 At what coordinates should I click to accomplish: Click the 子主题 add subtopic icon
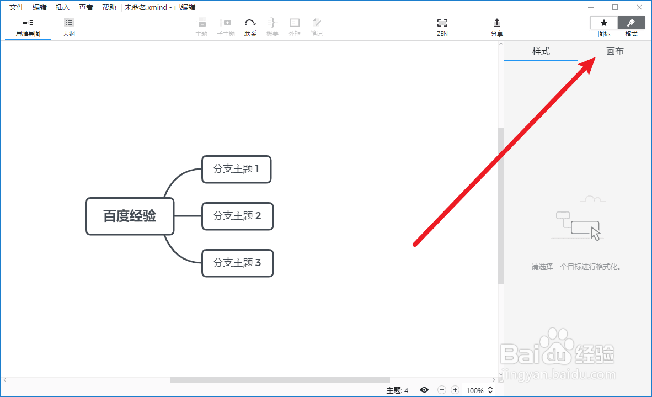click(226, 23)
